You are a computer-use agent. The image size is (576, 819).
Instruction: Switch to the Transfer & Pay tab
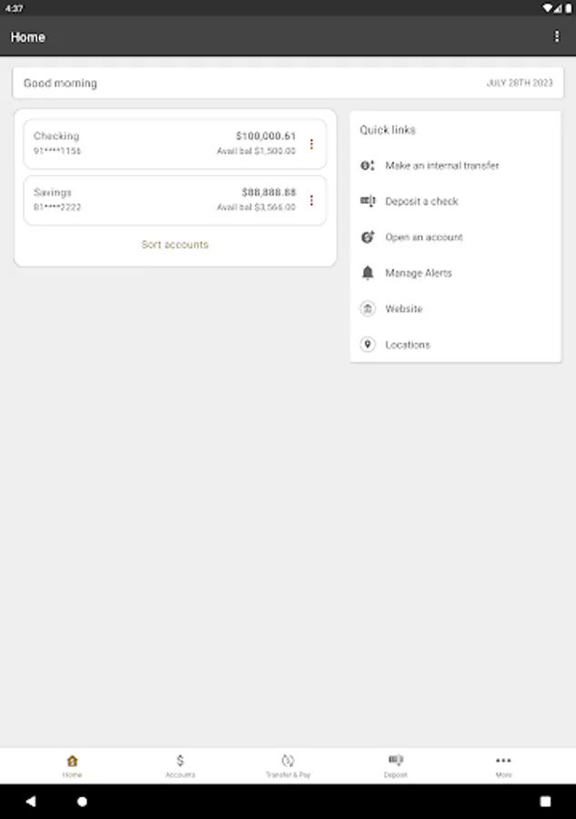pos(288,765)
